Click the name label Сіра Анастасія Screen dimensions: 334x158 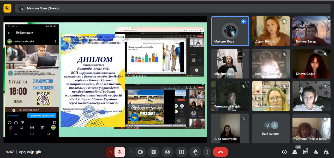tap(225, 139)
